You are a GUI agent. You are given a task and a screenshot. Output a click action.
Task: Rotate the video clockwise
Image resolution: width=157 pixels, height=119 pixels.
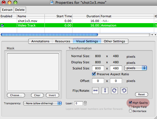[x=114, y=91]
